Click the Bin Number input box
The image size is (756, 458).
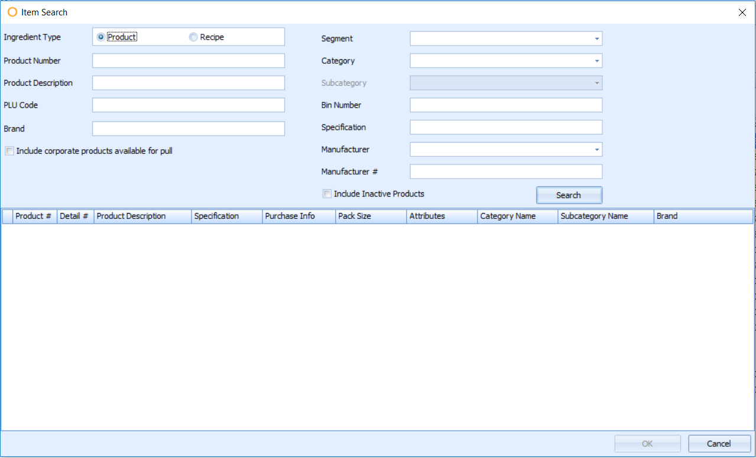505,105
